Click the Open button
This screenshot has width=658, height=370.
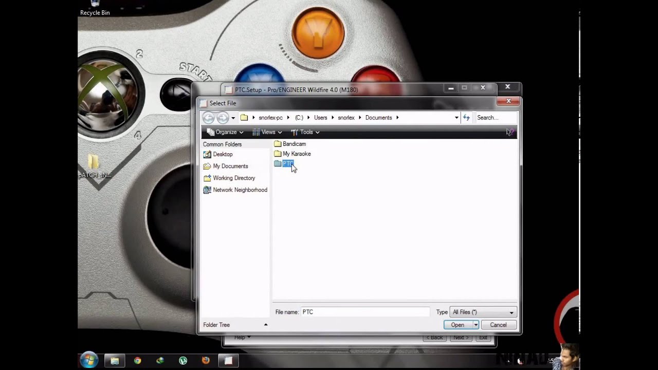[x=458, y=325]
